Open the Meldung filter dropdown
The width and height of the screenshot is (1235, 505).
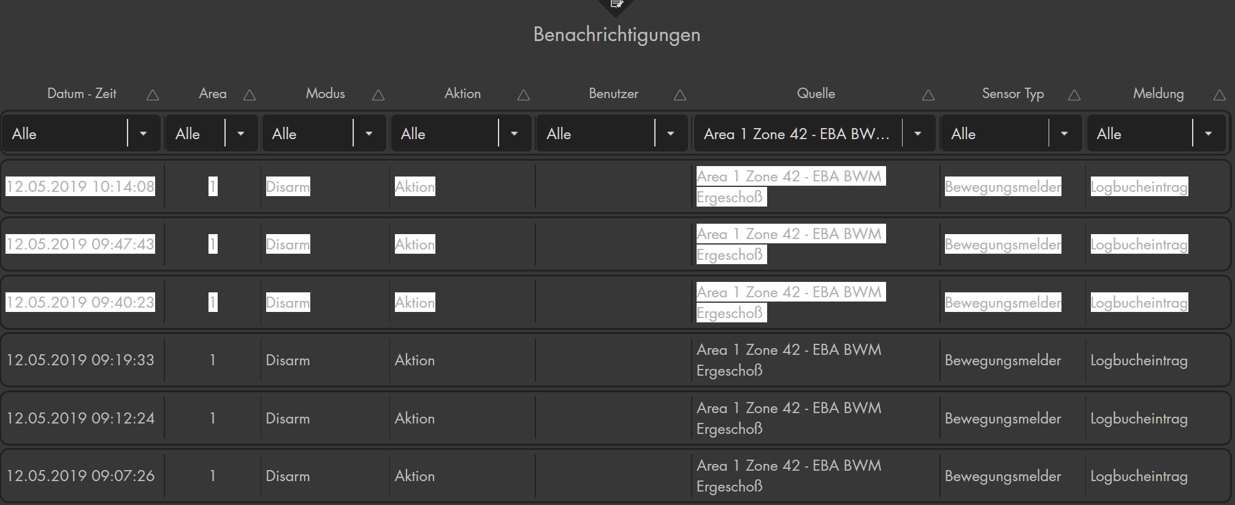point(1208,134)
